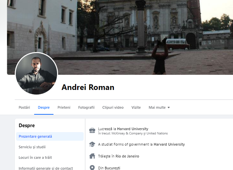Screen dimensions: 233x170
Task: Click the house current city icon
Action: click(92, 156)
